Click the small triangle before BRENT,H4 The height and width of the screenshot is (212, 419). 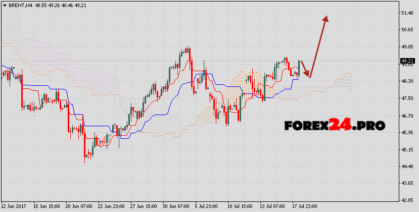point(4,5)
